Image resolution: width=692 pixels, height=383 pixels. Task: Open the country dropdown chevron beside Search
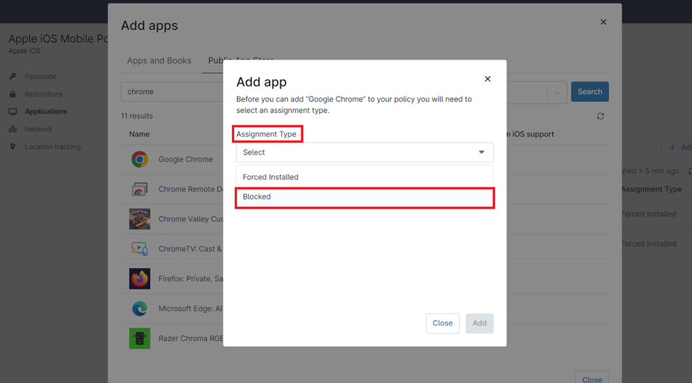coord(557,93)
